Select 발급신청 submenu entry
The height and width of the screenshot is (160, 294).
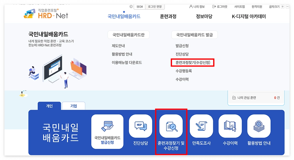(182, 46)
